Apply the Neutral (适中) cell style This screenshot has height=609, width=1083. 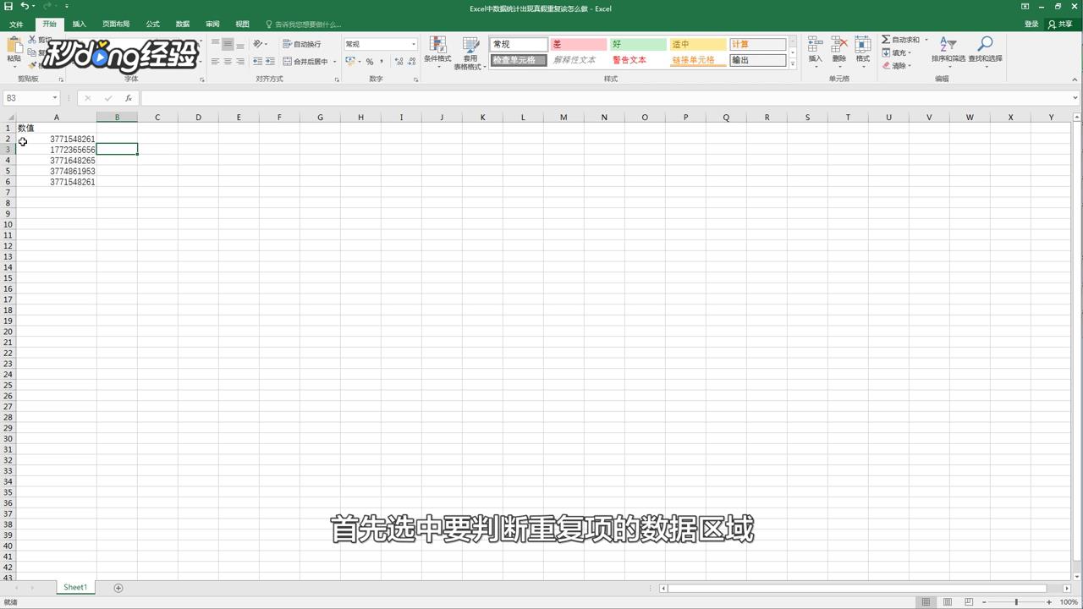(698, 44)
